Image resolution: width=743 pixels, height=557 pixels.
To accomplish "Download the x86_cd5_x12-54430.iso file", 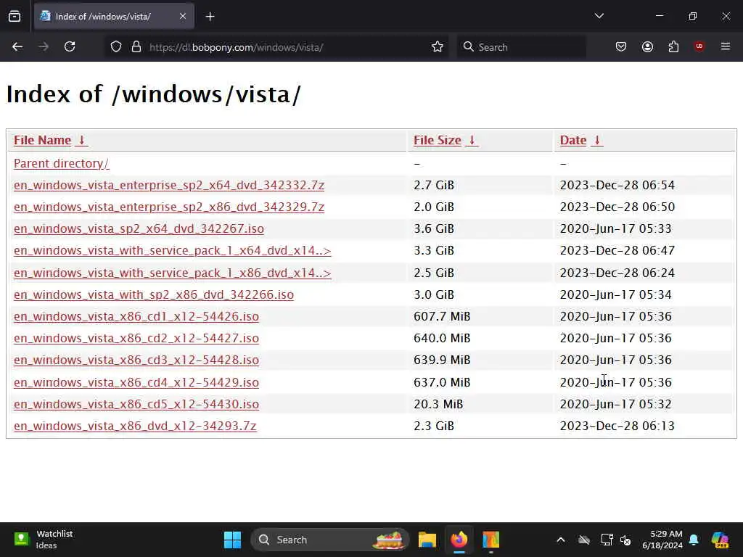I will pos(136,404).
